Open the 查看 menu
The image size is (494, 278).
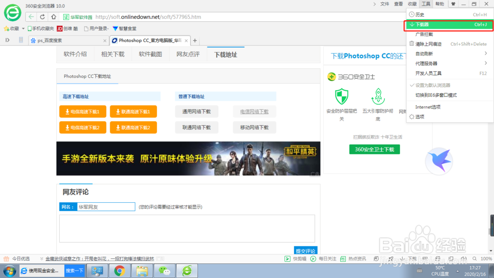tap(399, 4)
